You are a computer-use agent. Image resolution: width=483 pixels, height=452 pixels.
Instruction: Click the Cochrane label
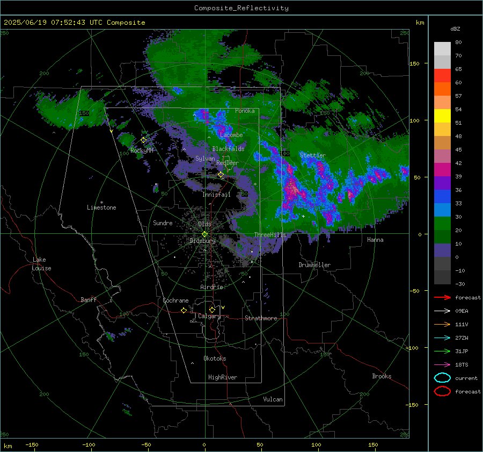click(175, 300)
